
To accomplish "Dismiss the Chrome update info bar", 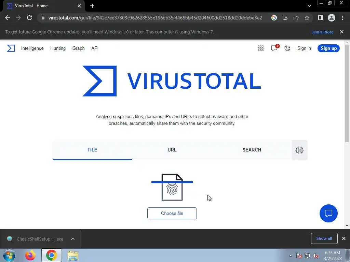I will coord(342,32).
